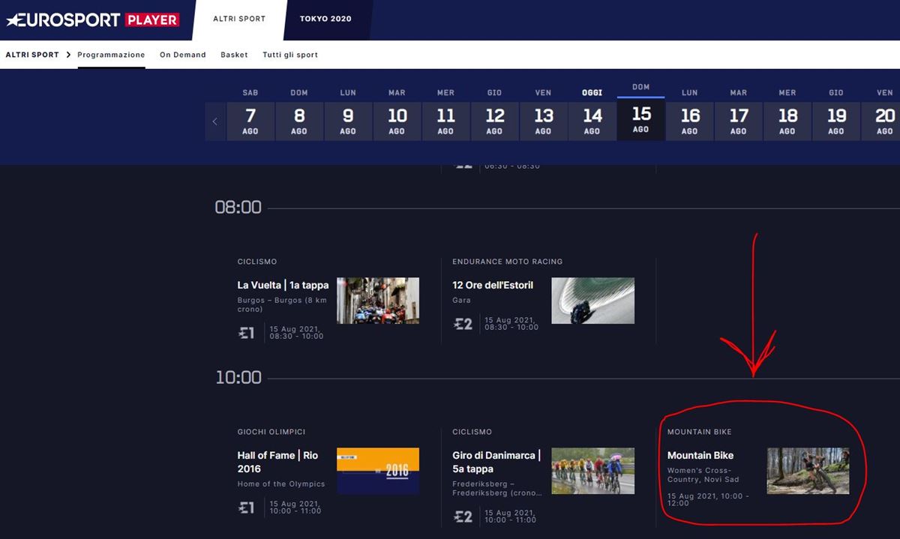Open the Mountain Bike event title
Screen dimensions: 900x539
coord(700,455)
